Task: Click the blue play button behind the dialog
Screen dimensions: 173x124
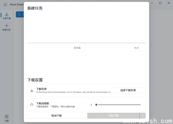Action: 20,14
